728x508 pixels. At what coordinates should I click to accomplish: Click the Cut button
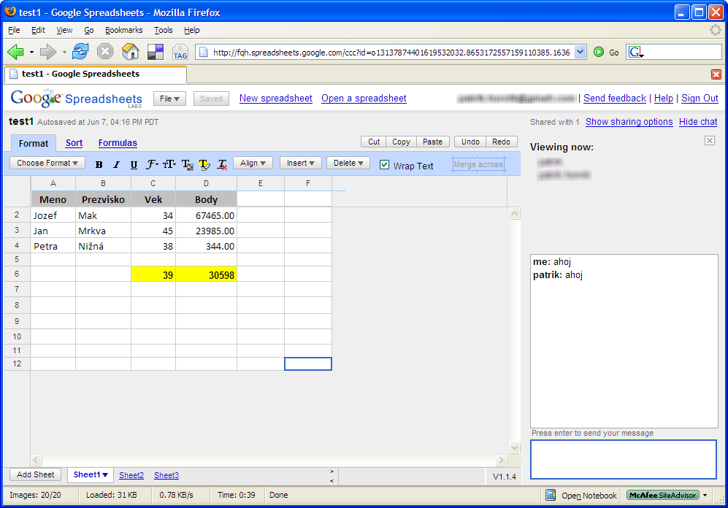click(374, 142)
